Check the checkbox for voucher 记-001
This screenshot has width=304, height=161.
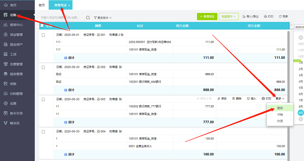pyautogui.click(x=43, y=35)
